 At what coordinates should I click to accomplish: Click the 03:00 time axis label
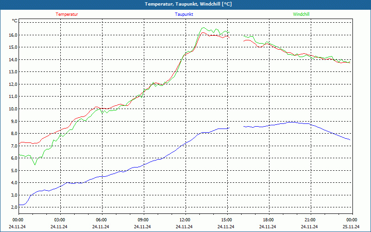[60, 220]
